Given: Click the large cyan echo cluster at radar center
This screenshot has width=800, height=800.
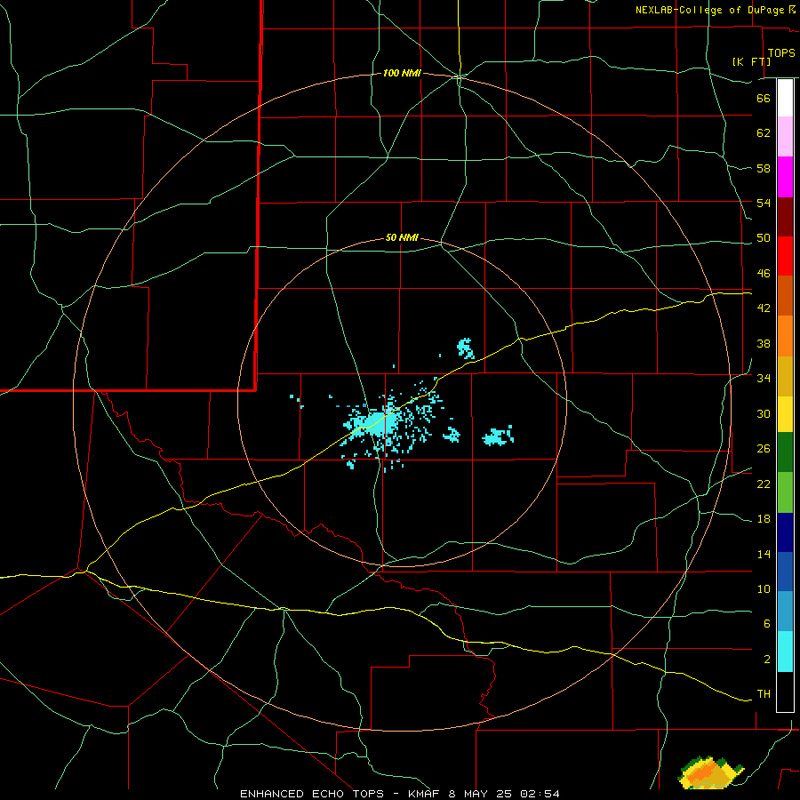Looking at the screenshot, I should coord(380,423).
